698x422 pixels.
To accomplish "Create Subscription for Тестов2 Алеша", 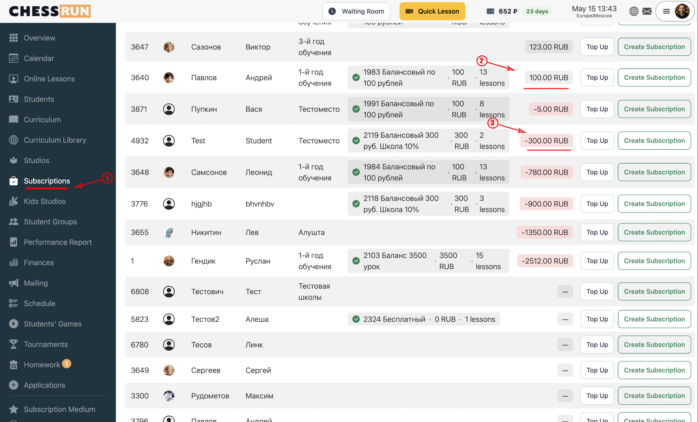I will pos(654,319).
